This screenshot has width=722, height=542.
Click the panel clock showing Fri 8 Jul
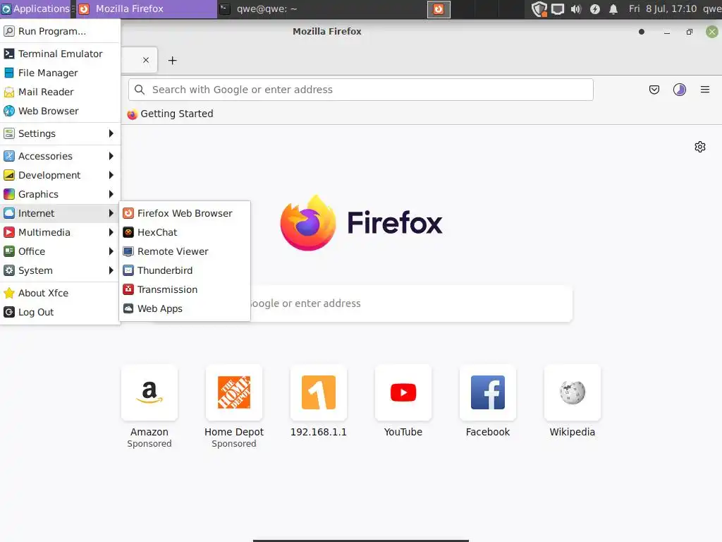tap(663, 8)
